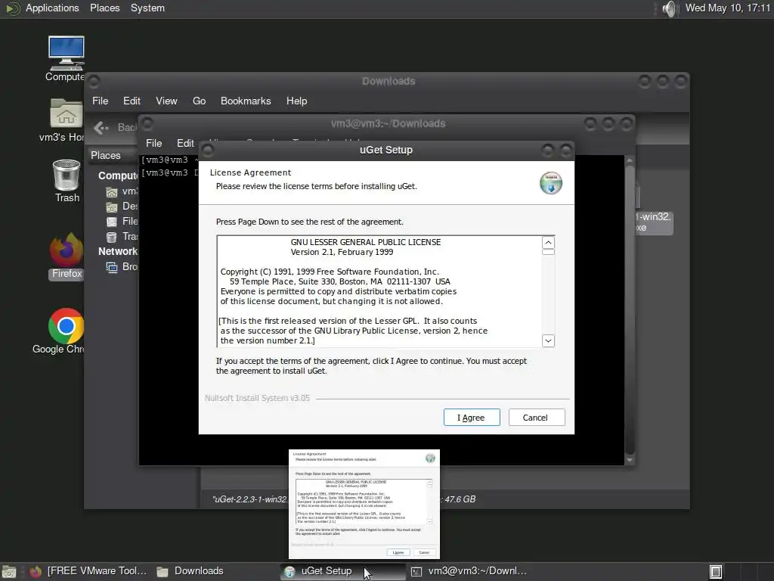This screenshot has height=581, width=774.
Task: Click the top panel applications logo icon
Action: (12, 8)
